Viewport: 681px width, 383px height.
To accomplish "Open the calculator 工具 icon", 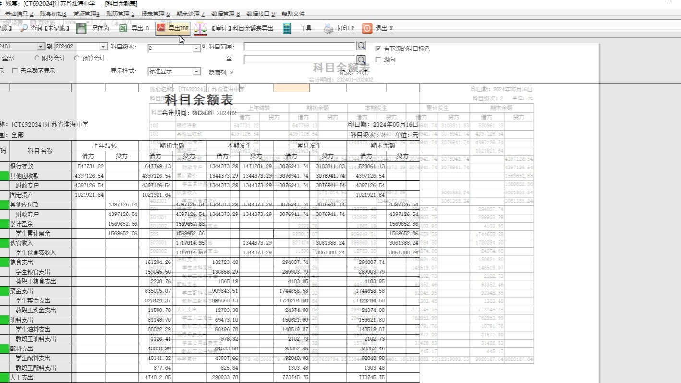I will click(x=287, y=28).
